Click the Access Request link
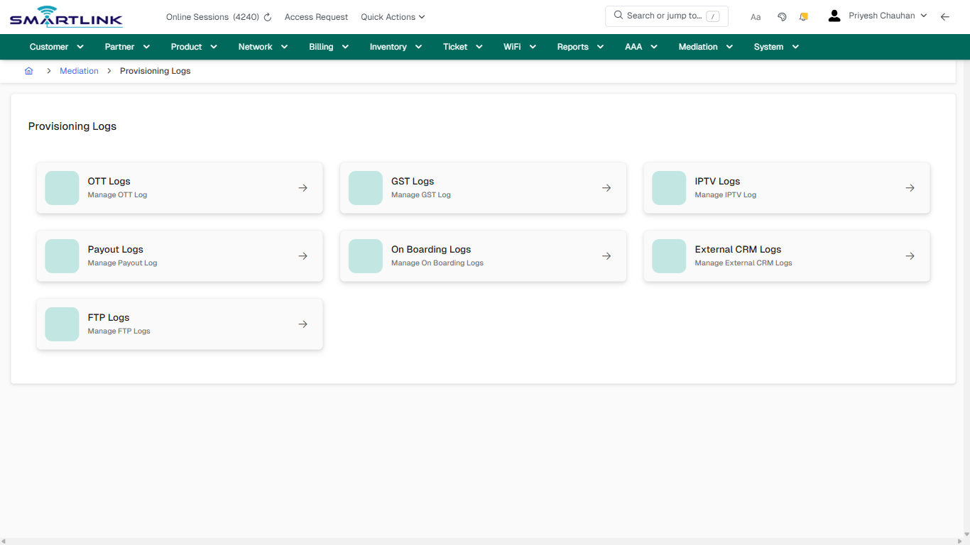The height and width of the screenshot is (545, 970). point(316,16)
